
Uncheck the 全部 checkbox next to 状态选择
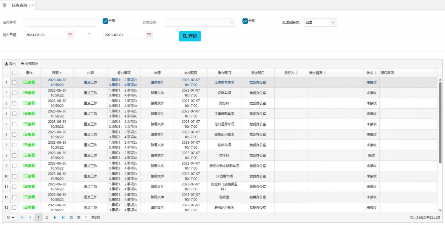pyautogui.click(x=245, y=21)
